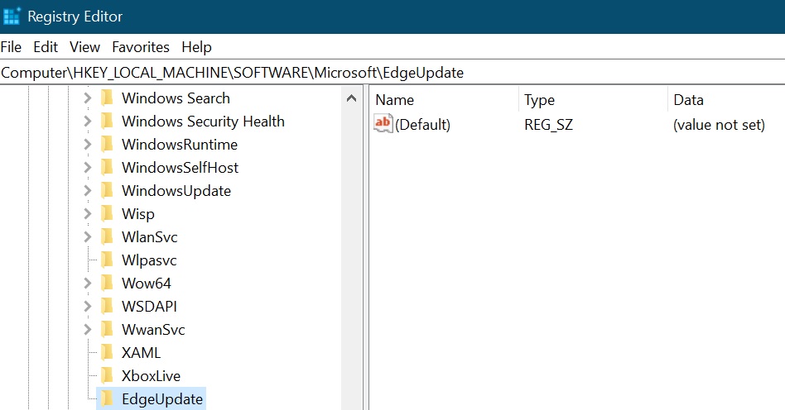Click the WindowsUpdate folder icon
This screenshot has width=785, height=410.
click(x=107, y=190)
